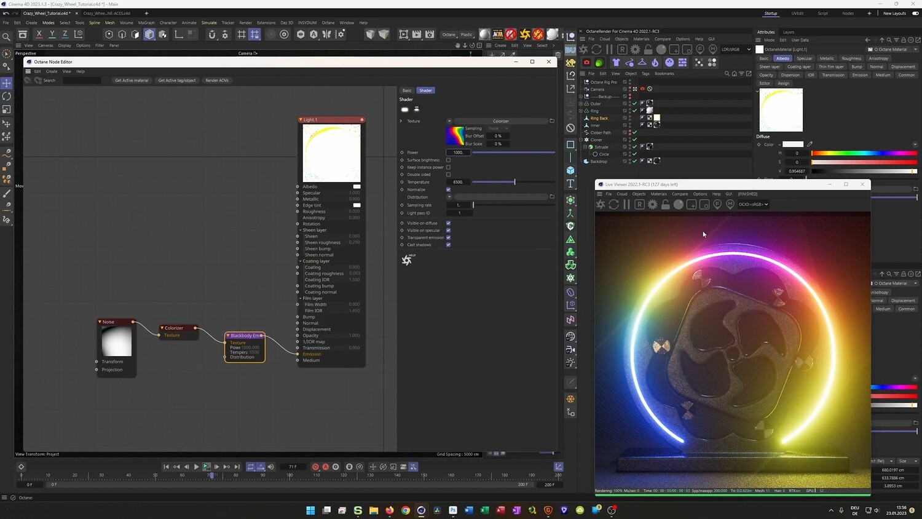
Task: Go to end of timeline
Action: click(x=237, y=467)
